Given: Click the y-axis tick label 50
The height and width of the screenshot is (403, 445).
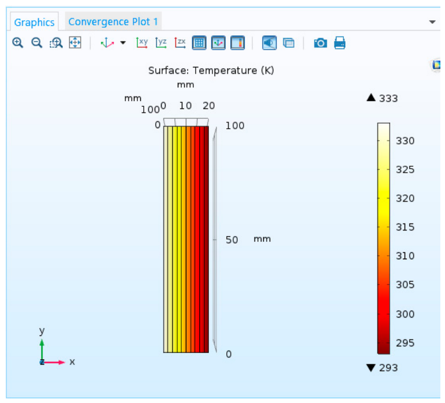Looking at the screenshot, I should pos(232,240).
